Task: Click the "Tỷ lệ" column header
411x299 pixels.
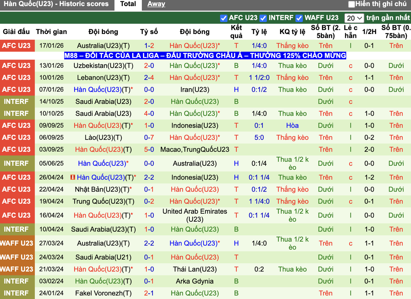Action: click(x=259, y=31)
